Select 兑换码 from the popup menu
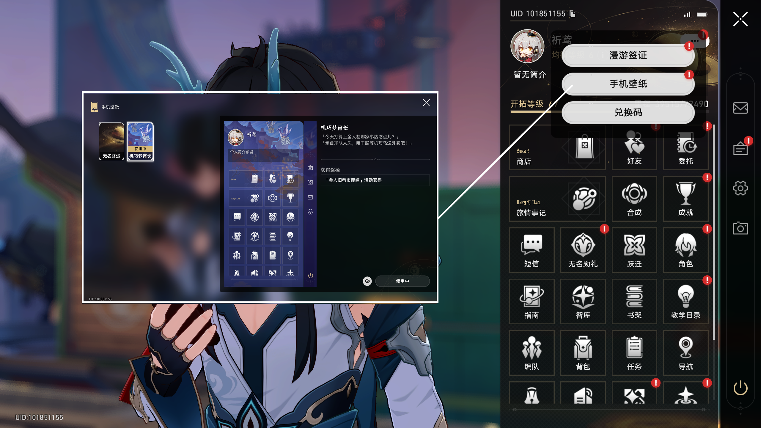 pos(628,112)
